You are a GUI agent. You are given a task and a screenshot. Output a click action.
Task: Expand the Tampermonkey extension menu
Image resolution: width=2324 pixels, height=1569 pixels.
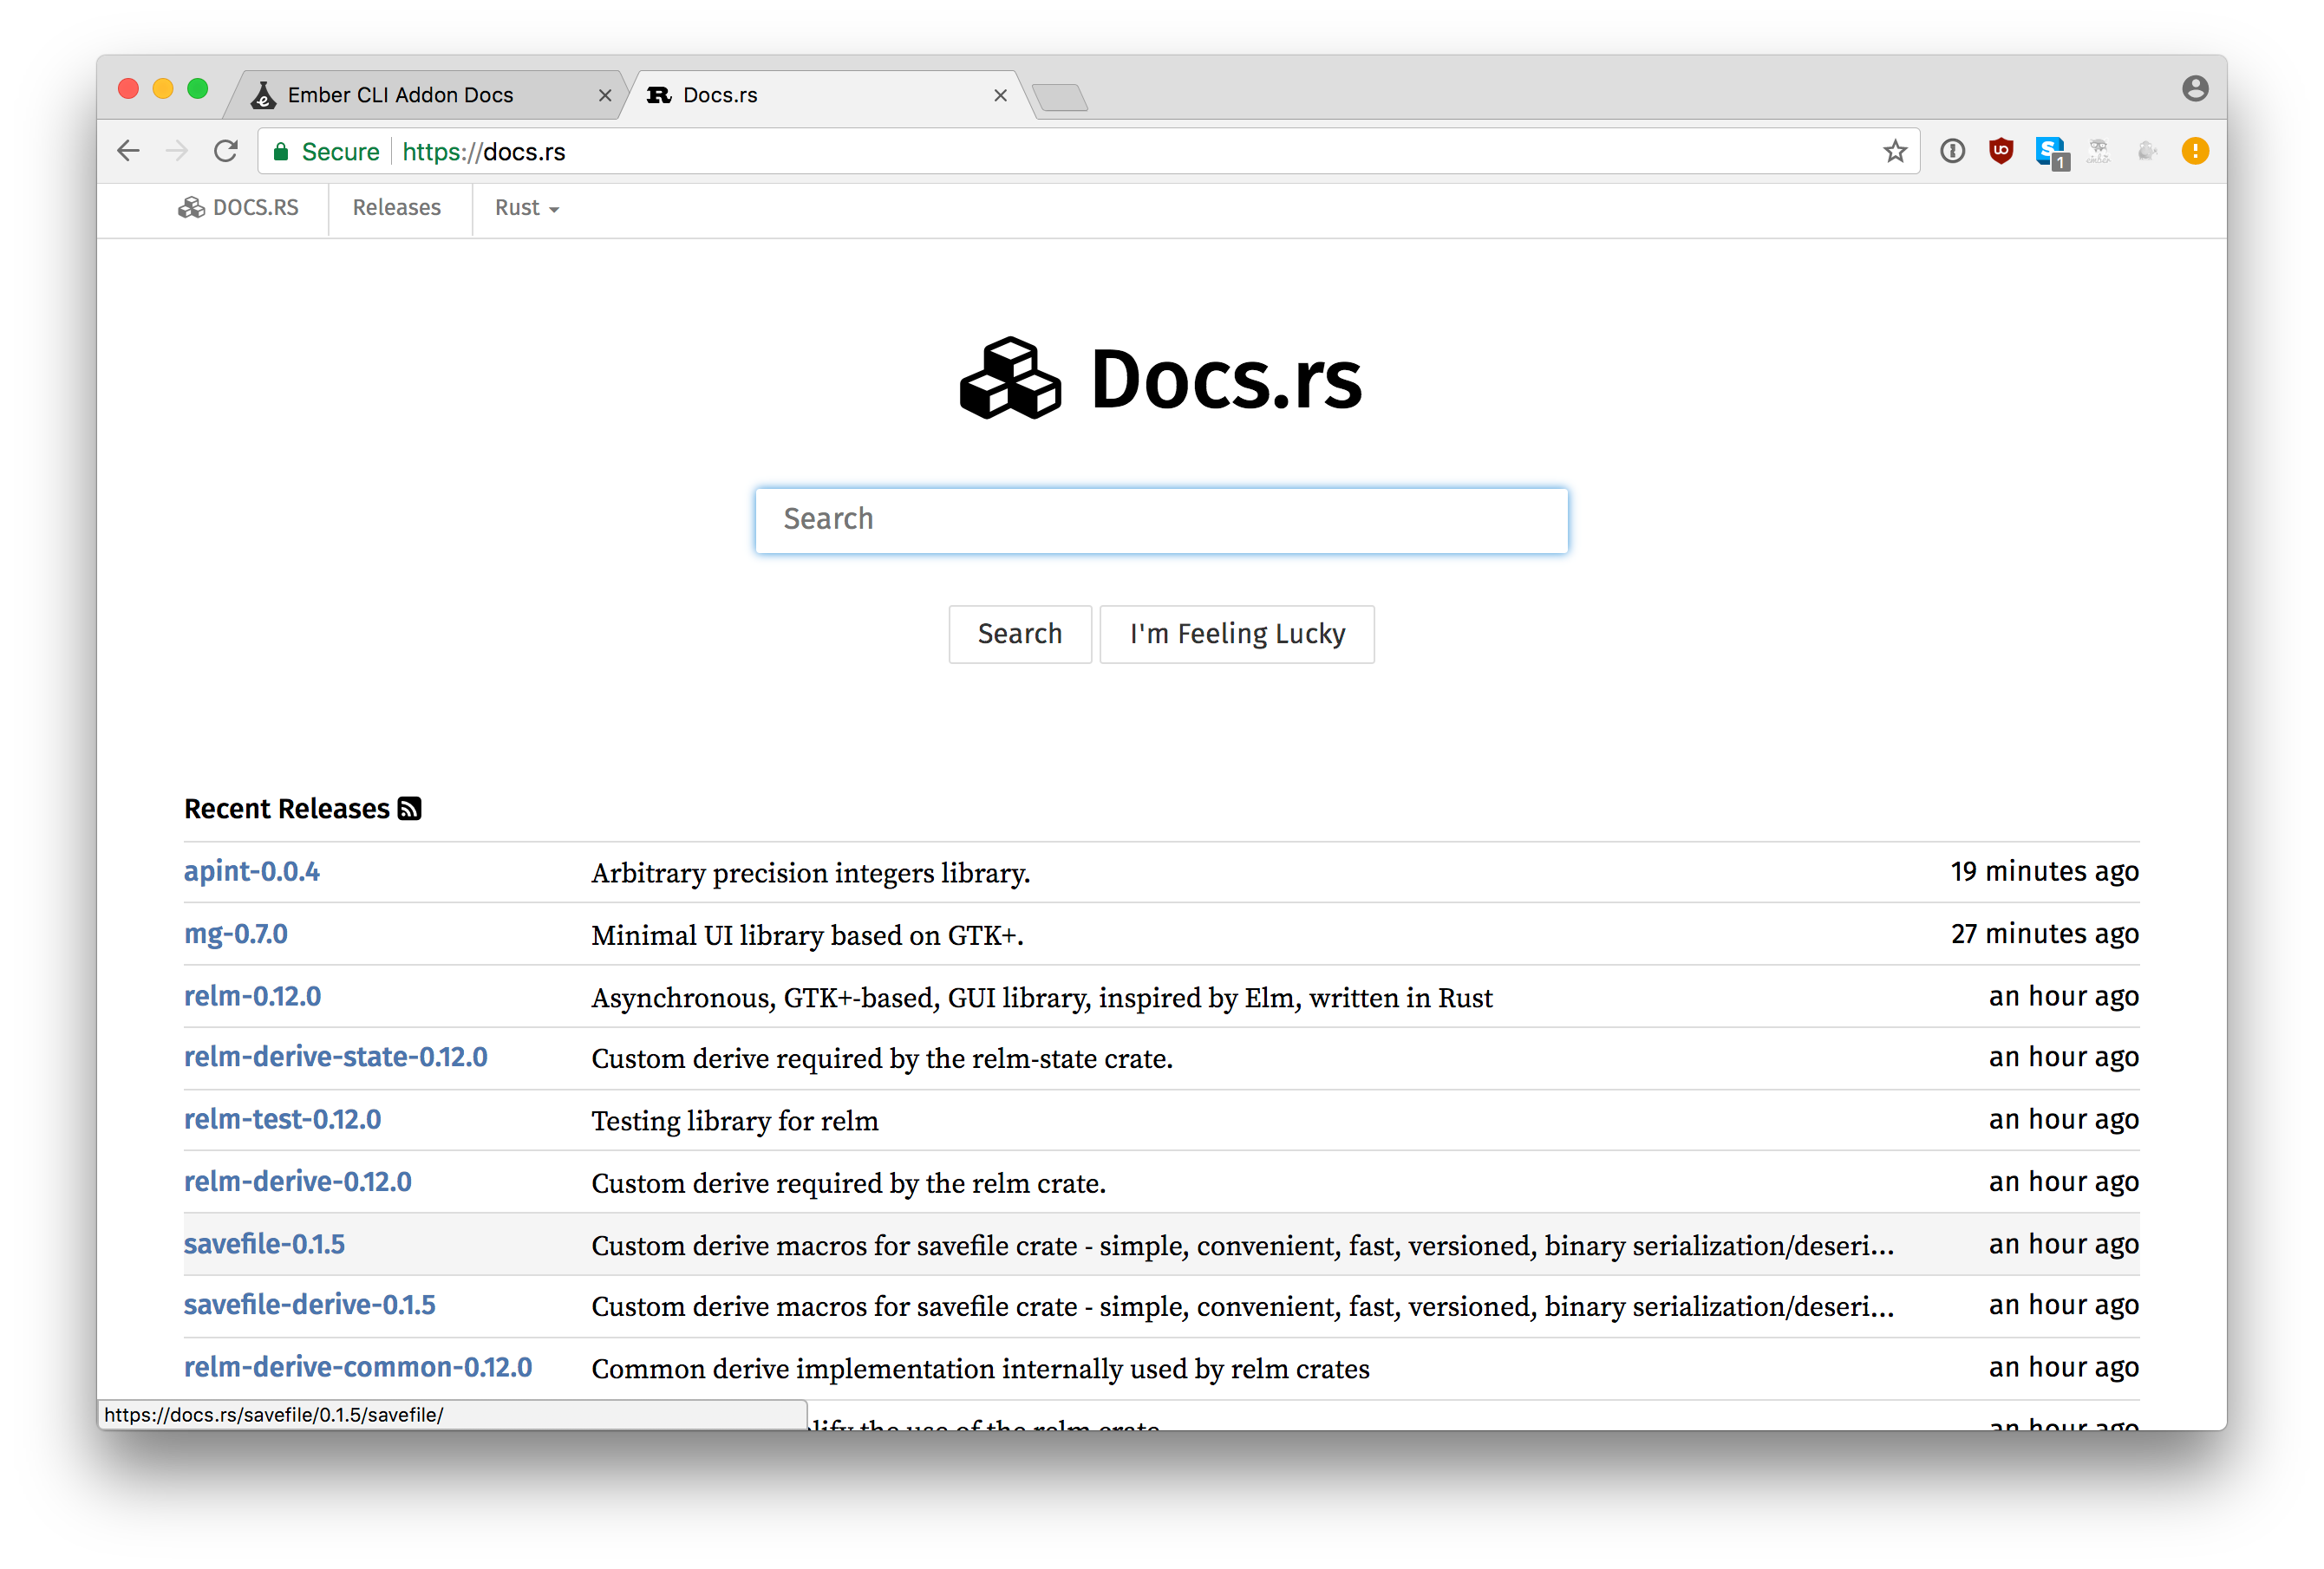pyautogui.click(x=2147, y=151)
